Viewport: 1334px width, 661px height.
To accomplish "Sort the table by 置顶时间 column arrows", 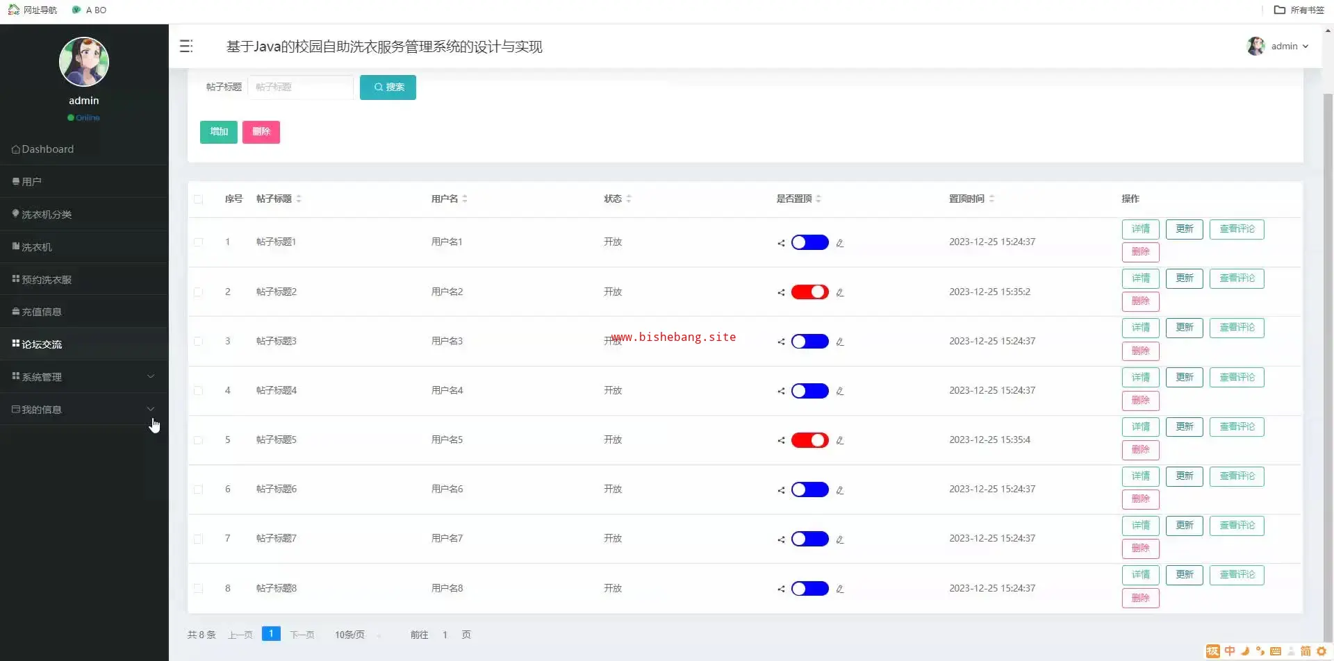I will (991, 199).
